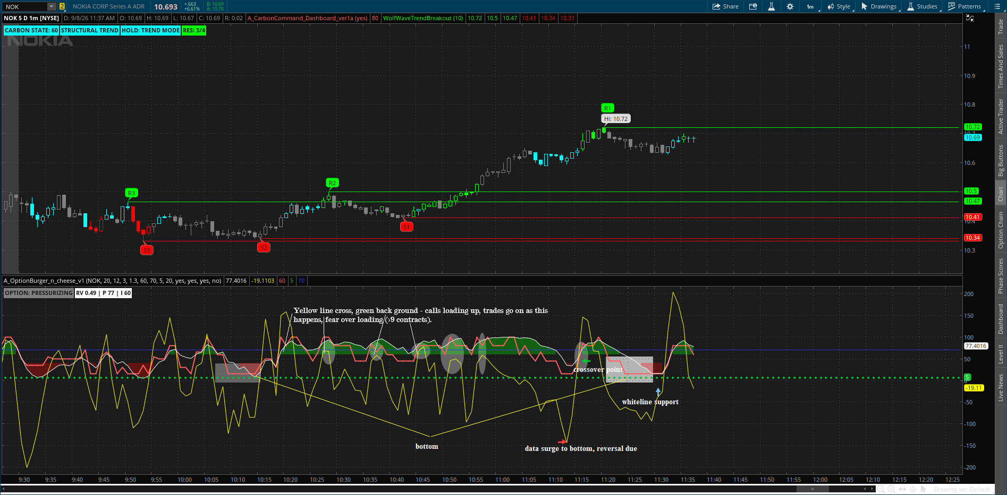Image resolution: width=1007 pixels, height=495 pixels.
Task: Open chart settings gear
Action: (x=790, y=6)
